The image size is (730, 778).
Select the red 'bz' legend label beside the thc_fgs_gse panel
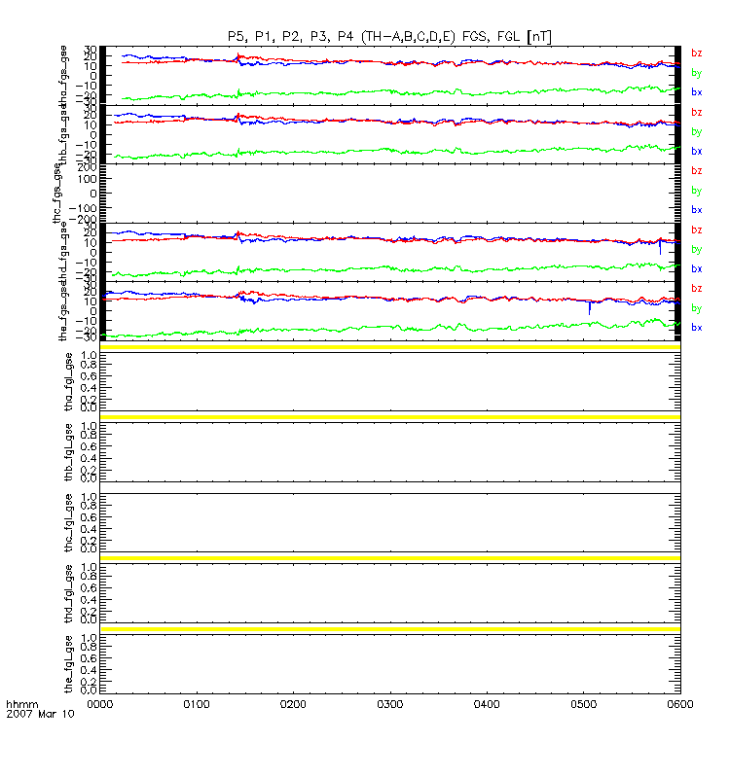[x=697, y=171]
